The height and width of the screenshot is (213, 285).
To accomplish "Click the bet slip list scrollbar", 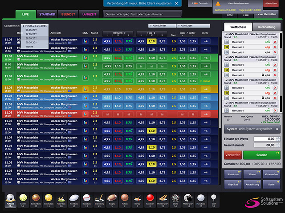I will [281, 72].
